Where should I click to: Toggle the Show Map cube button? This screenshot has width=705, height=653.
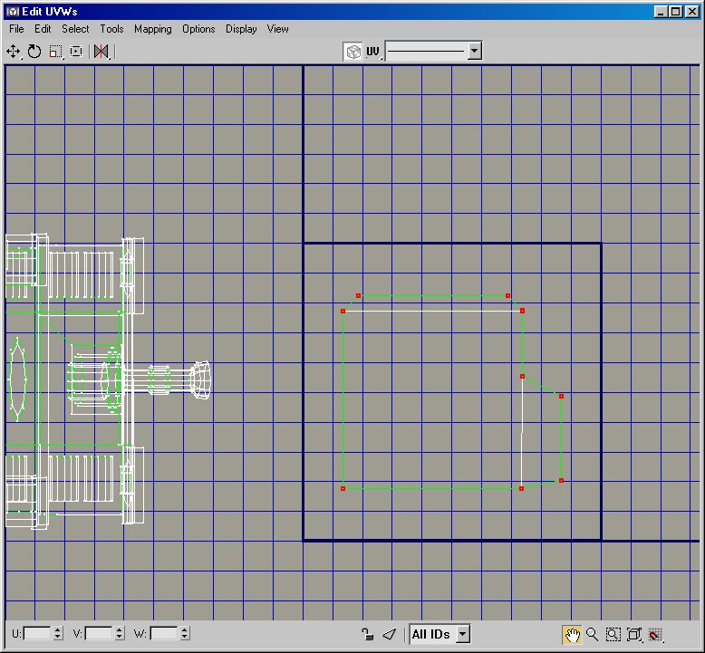pos(352,52)
